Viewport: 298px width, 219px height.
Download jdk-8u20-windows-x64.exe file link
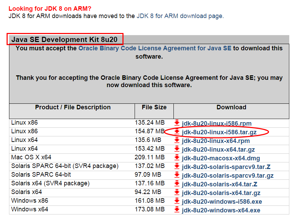(x=221, y=210)
